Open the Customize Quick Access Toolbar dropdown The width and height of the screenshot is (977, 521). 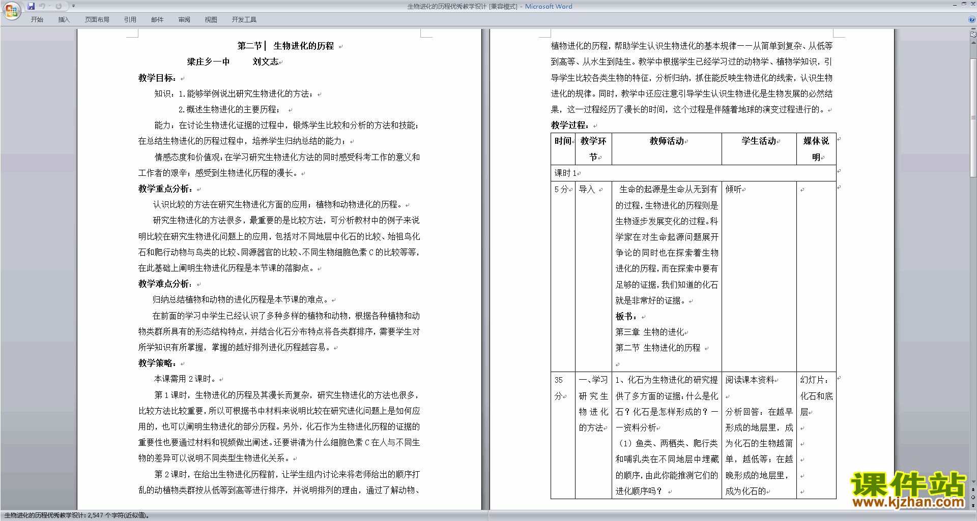(x=73, y=6)
